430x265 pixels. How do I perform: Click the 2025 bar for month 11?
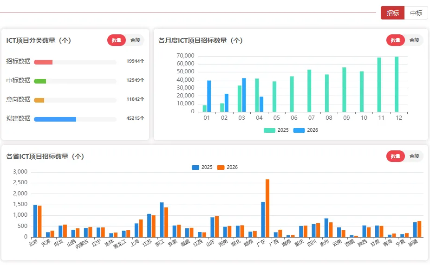tap(379, 85)
